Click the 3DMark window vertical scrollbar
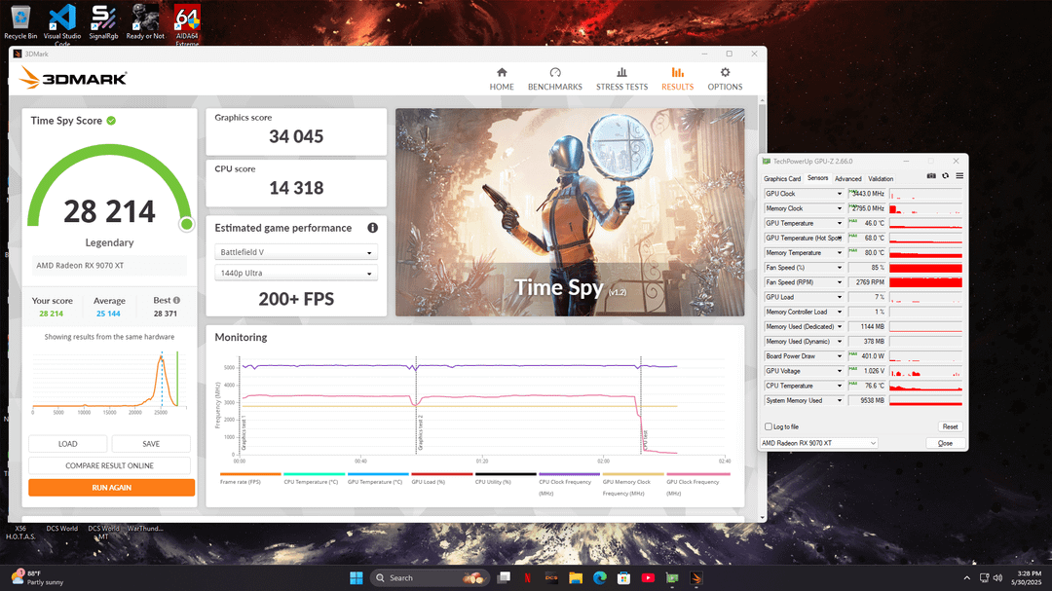 762,309
